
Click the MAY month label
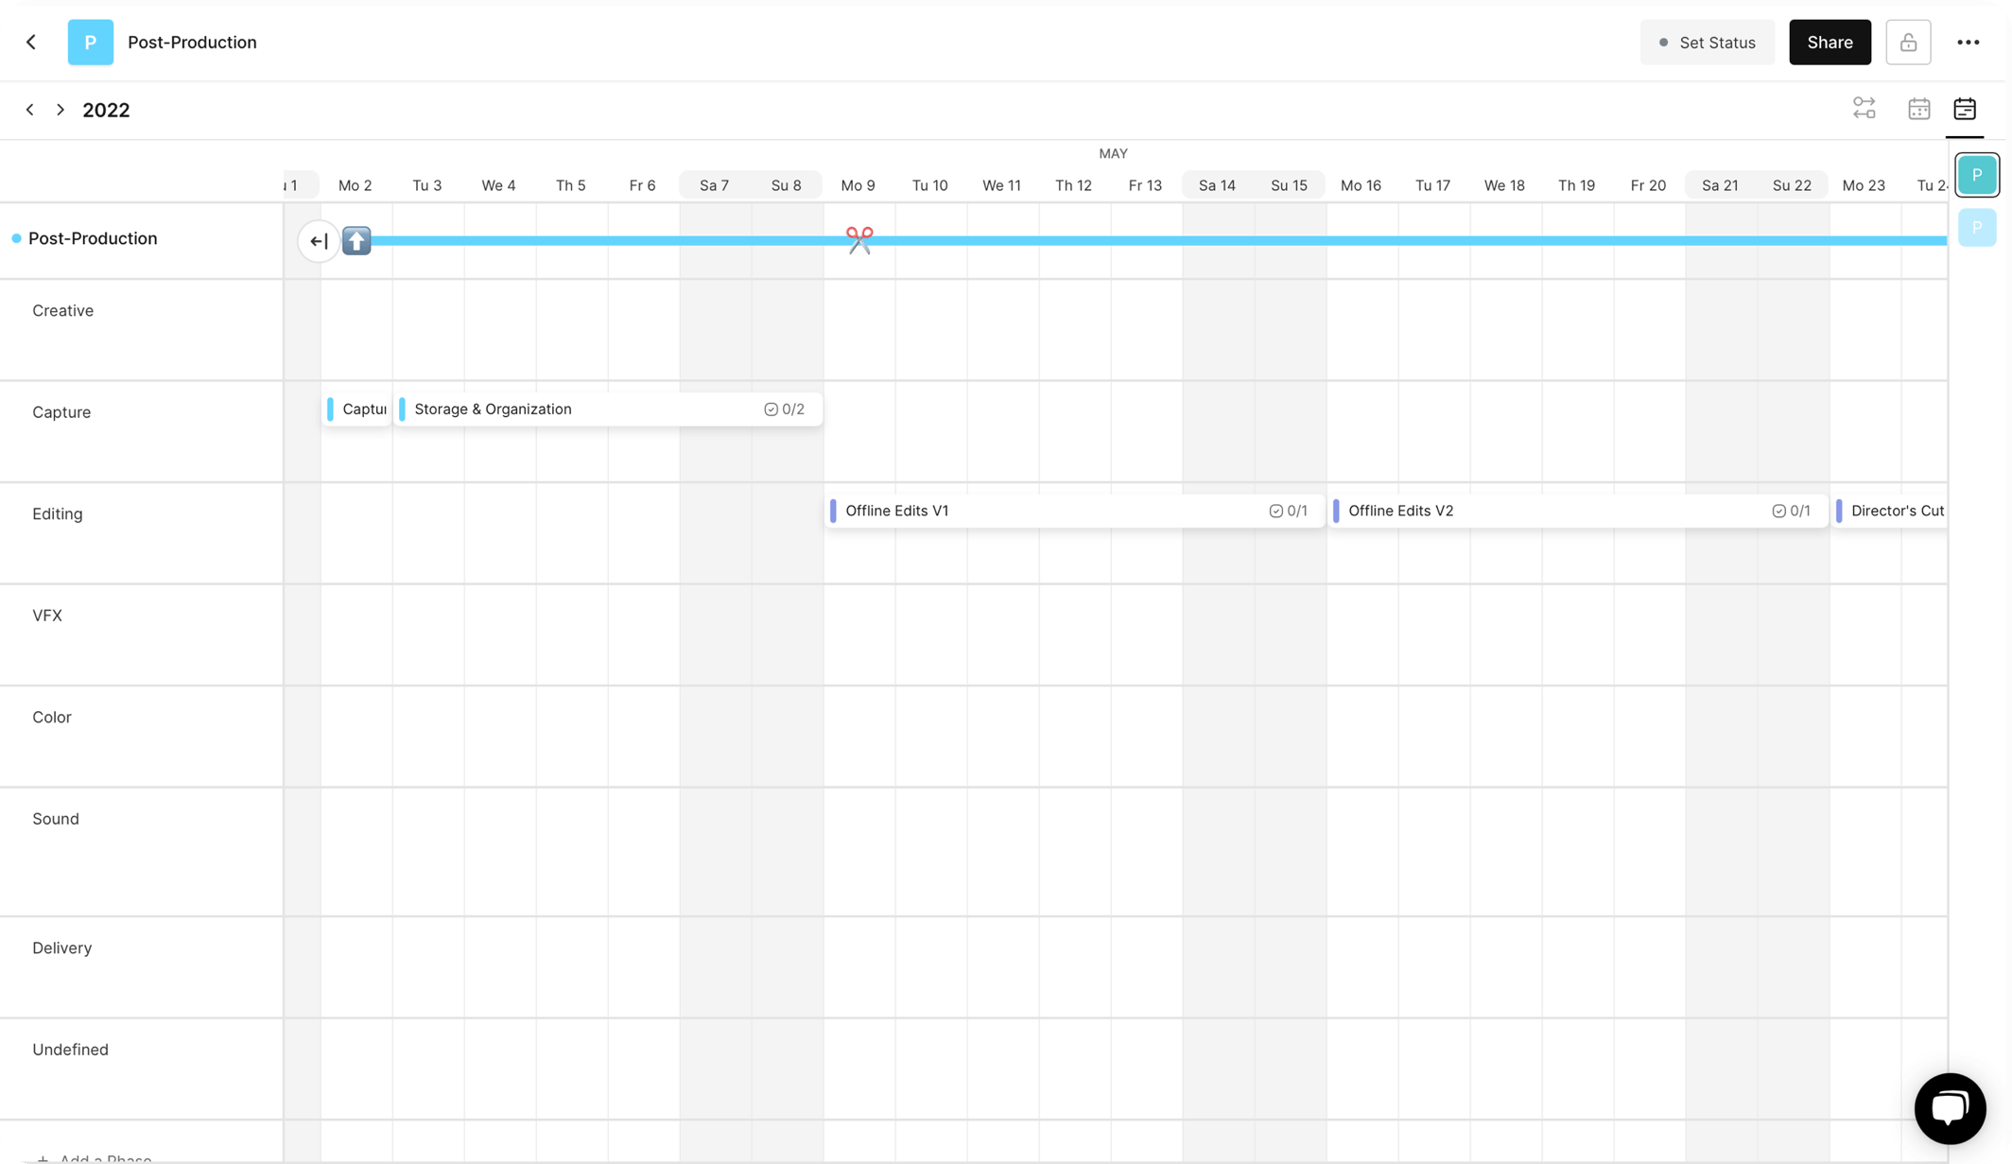[x=1113, y=153]
